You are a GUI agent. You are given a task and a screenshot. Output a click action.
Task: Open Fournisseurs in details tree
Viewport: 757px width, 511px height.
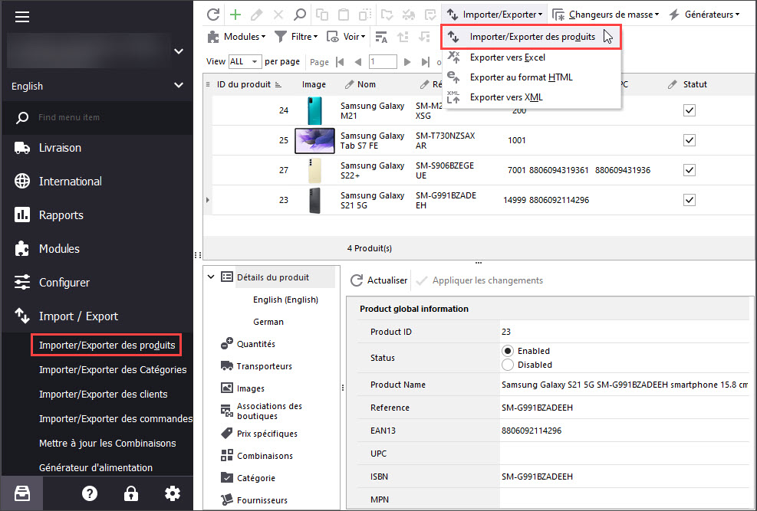coord(254,500)
